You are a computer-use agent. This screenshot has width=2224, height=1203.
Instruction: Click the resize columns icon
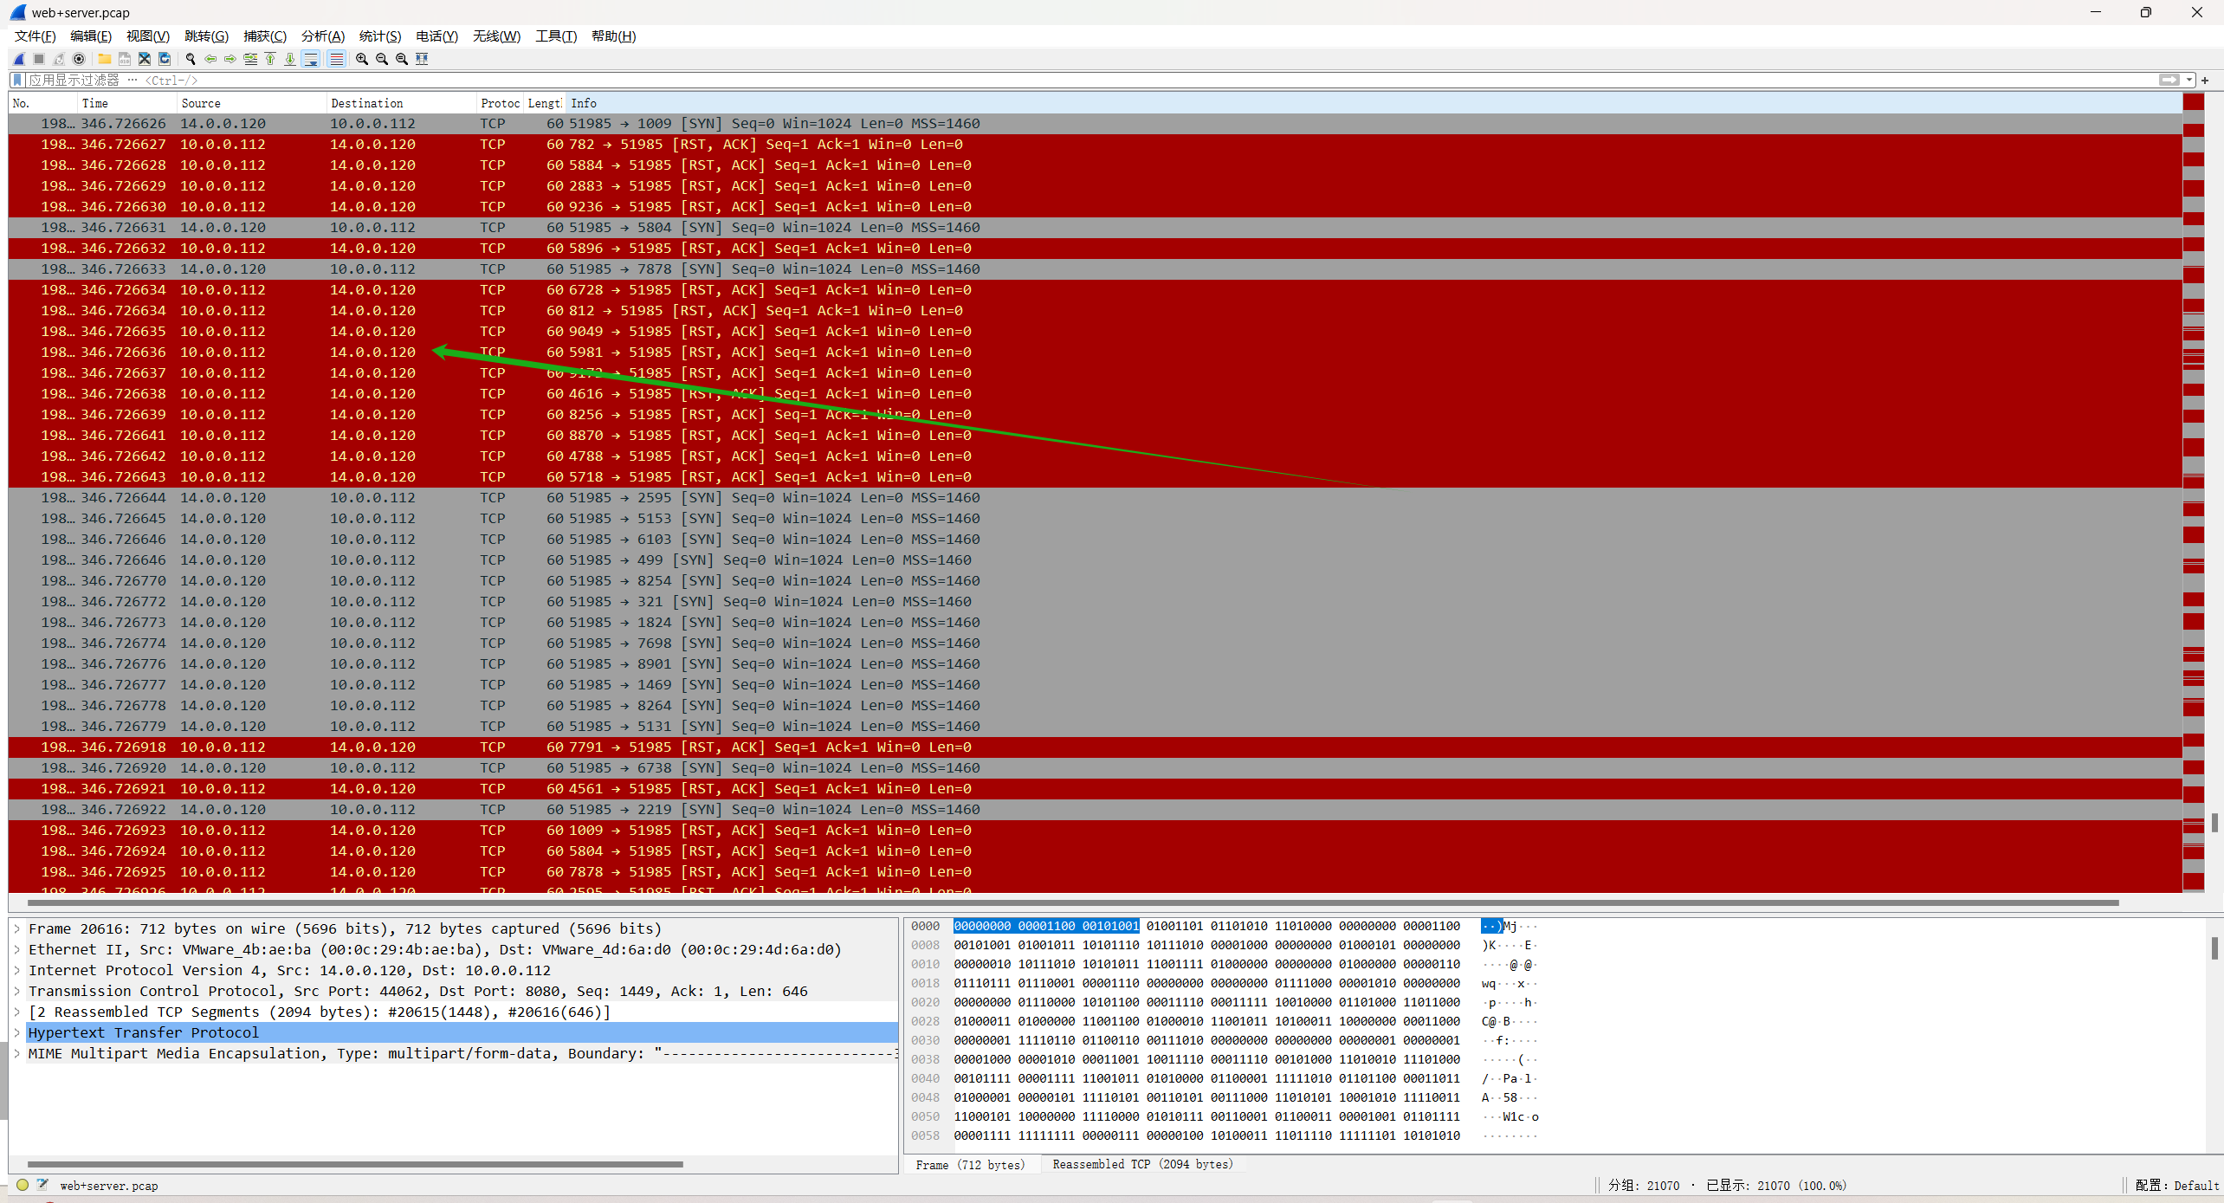coord(422,59)
